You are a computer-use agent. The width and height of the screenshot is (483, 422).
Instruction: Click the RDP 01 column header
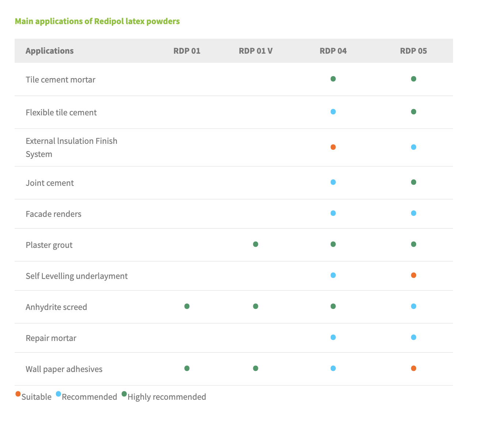(x=187, y=51)
